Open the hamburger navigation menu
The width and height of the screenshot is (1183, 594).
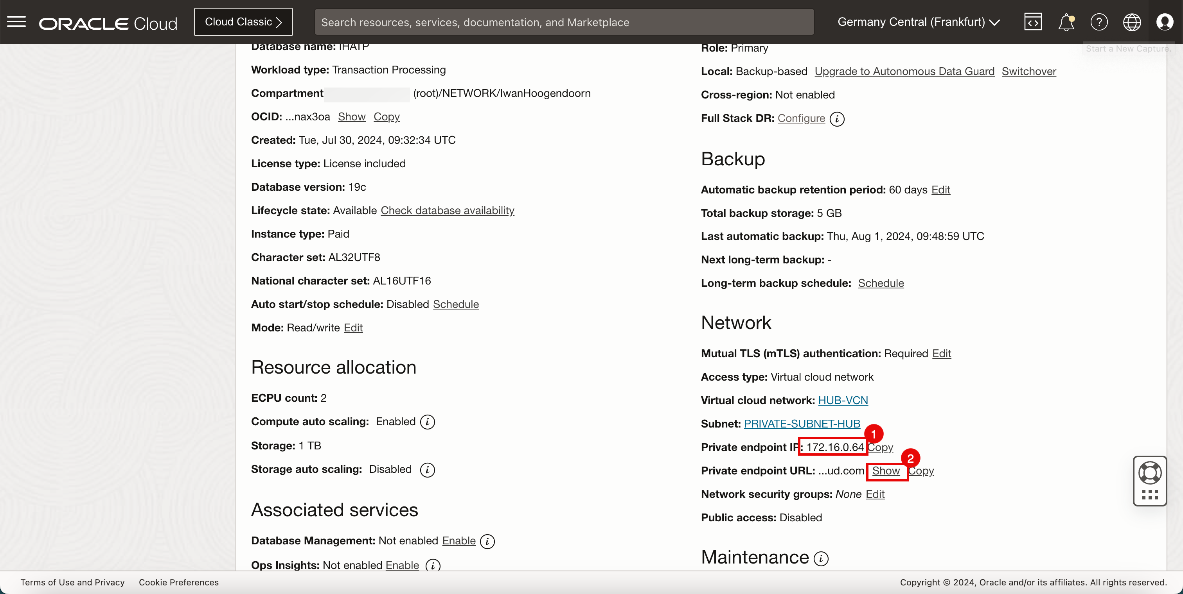(x=16, y=21)
